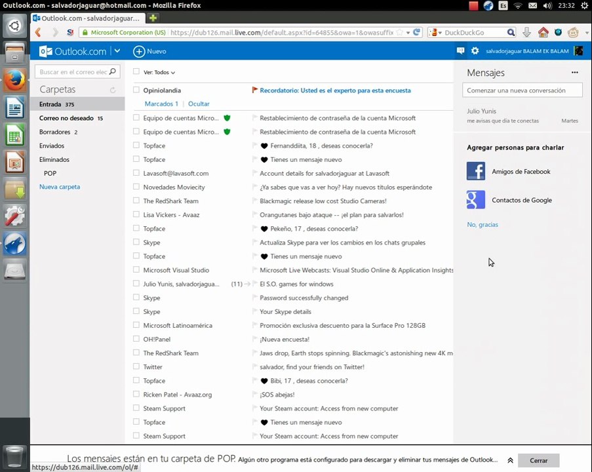
Task: Select the Twitter email checkbox
Action: coord(136,366)
